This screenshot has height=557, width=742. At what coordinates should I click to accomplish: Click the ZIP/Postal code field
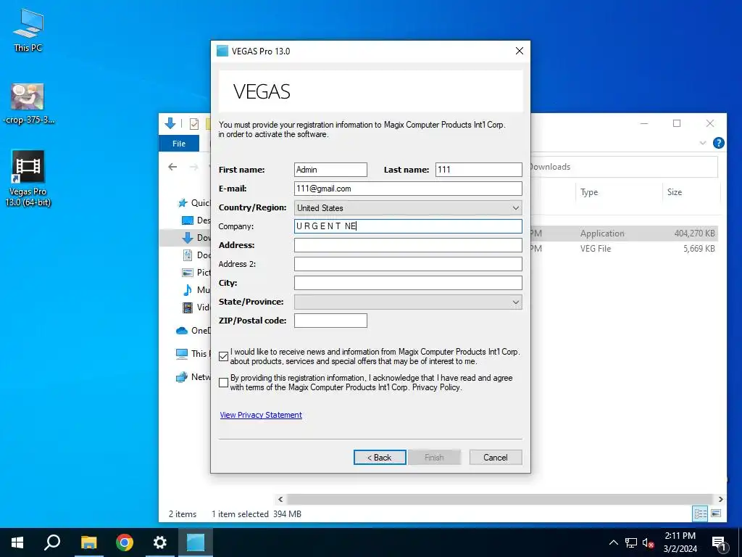(x=330, y=321)
